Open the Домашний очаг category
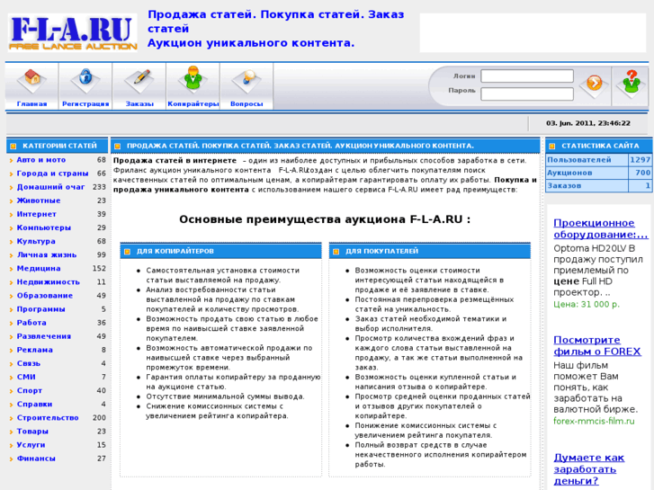 point(50,187)
